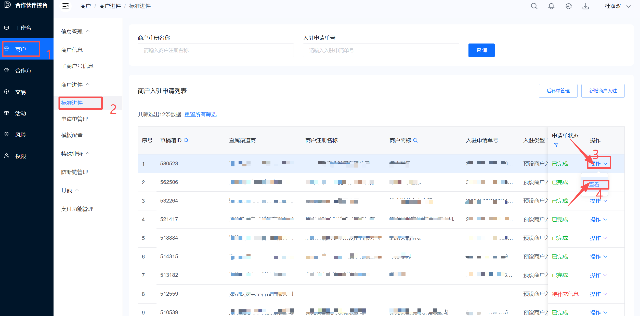Image resolution: width=640 pixels, height=316 pixels.
Task: Open the notification bell icon
Action: tap(551, 6)
